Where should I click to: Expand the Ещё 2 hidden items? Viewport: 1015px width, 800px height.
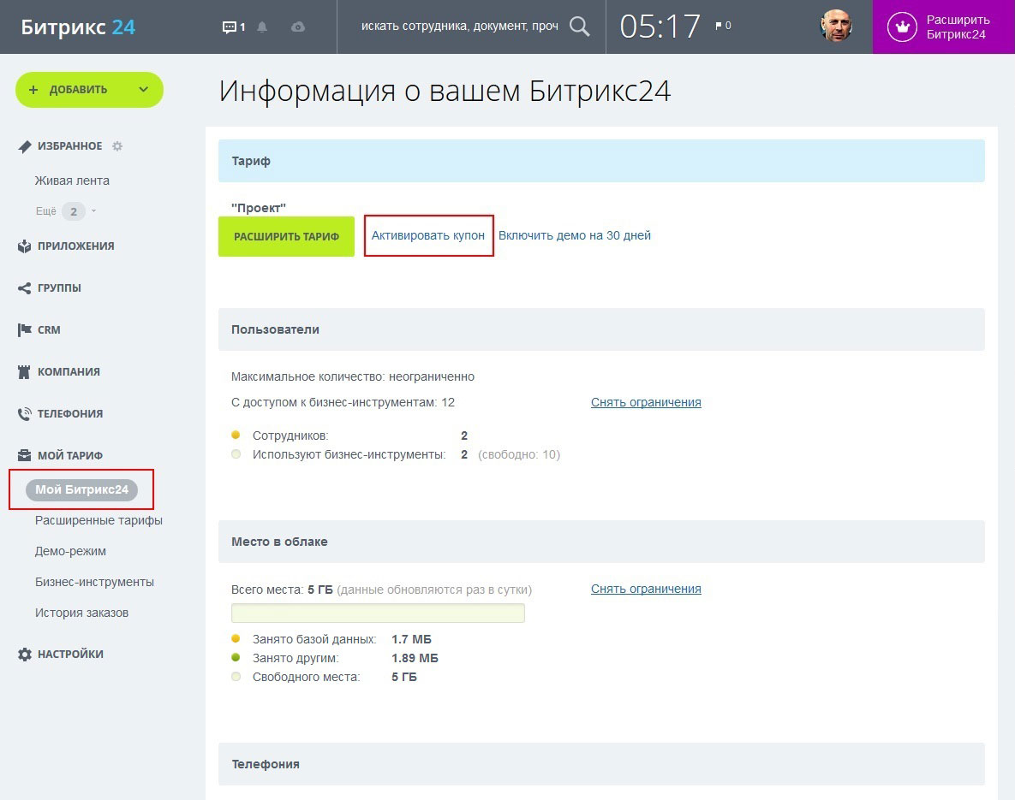pos(65,210)
